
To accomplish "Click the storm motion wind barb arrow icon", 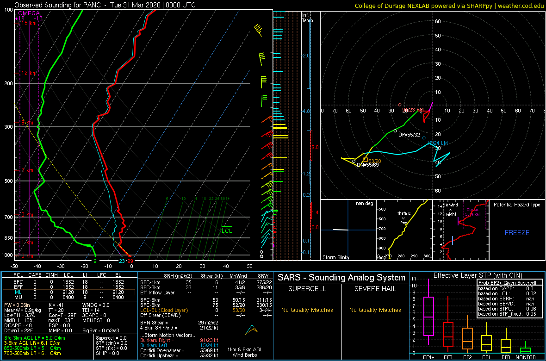I will (251, 330).
